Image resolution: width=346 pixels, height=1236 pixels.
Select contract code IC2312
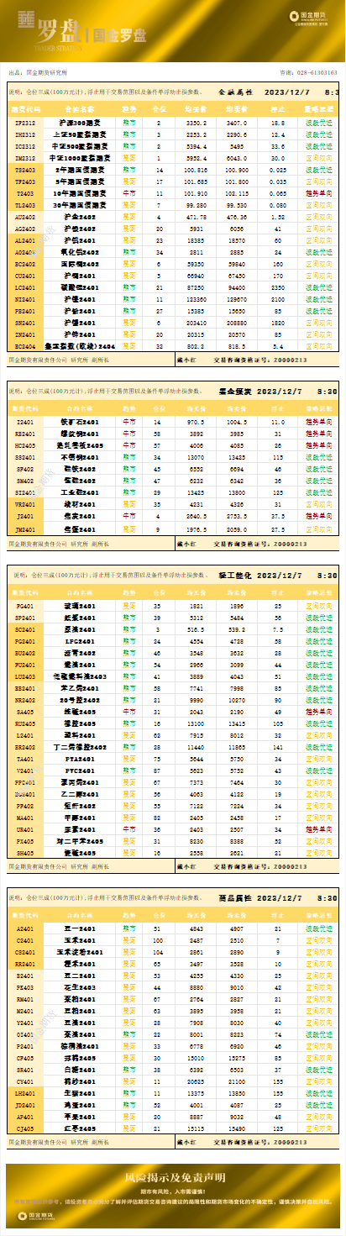(25, 146)
